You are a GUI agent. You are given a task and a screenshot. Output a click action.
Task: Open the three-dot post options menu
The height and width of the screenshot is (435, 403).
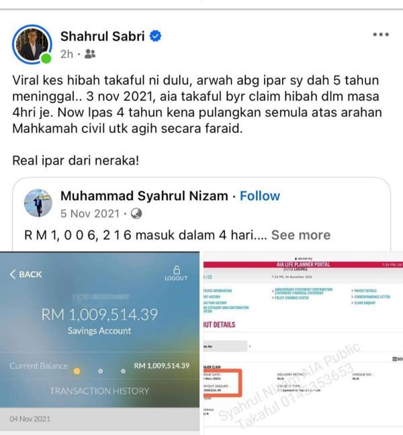coord(381,34)
